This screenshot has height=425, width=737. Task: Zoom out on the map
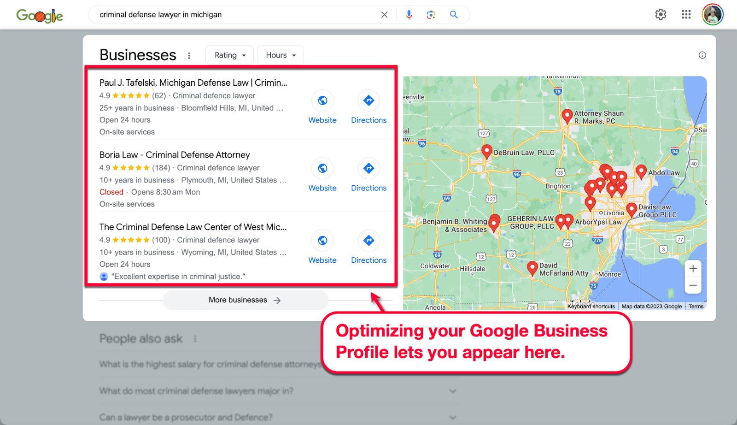point(693,285)
